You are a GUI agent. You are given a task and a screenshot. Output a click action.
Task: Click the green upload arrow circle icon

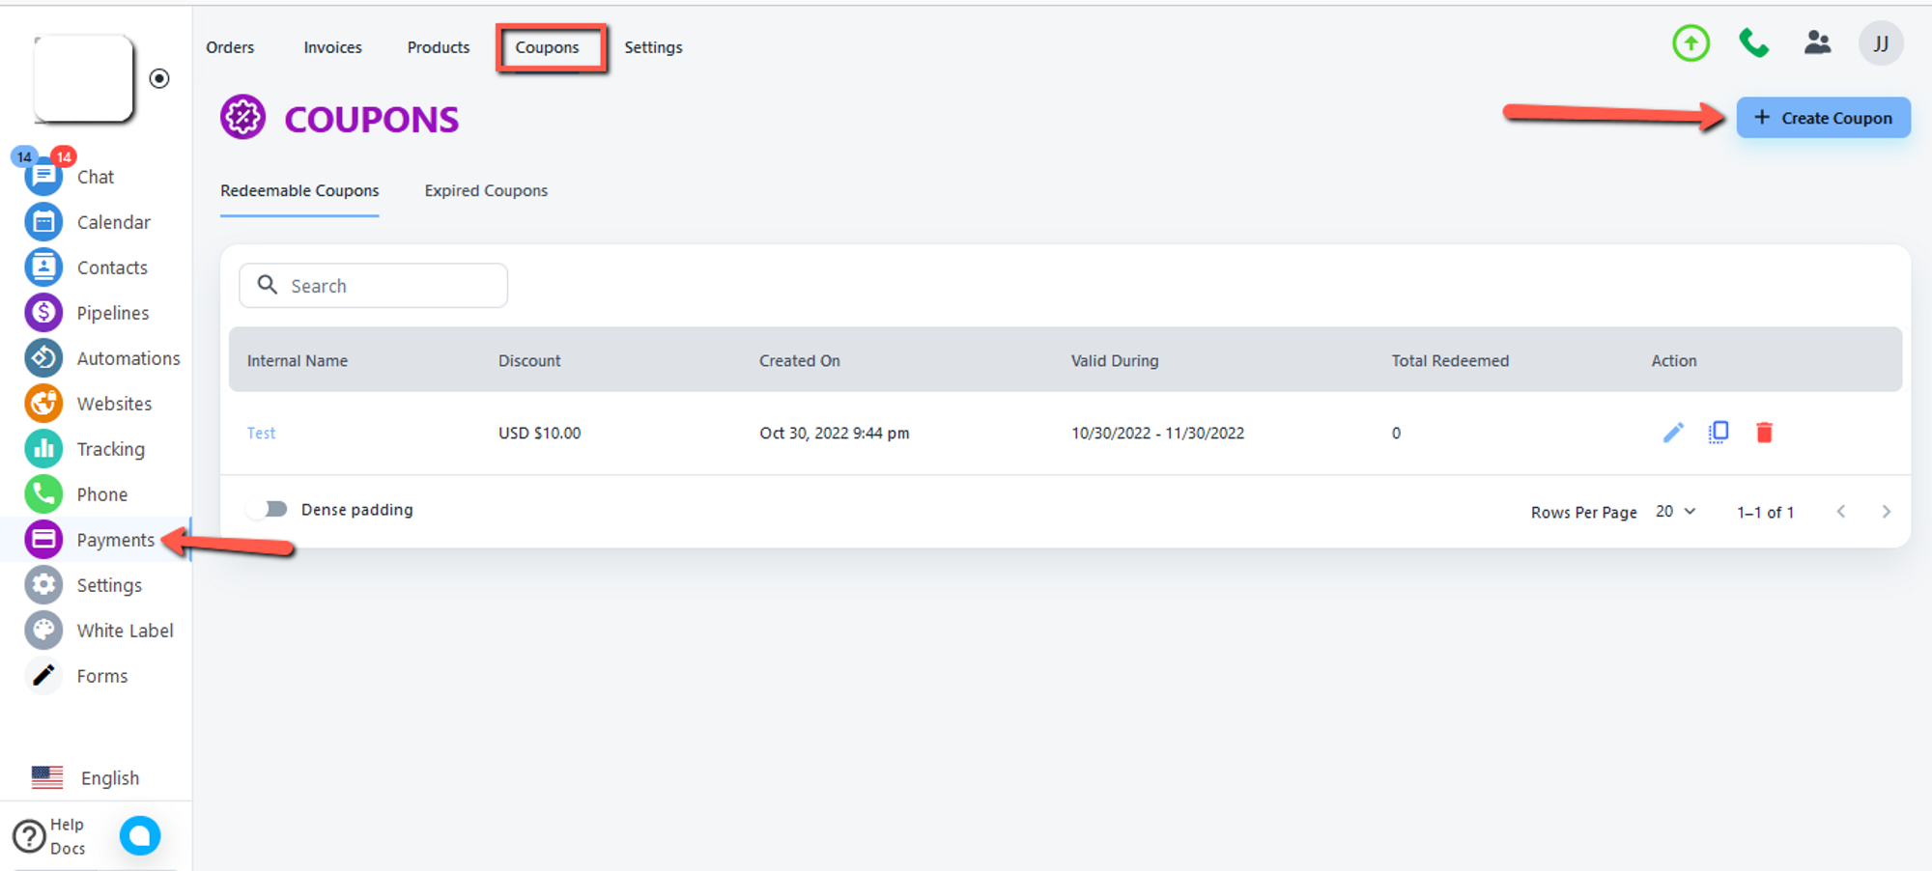[x=1690, y=43]
